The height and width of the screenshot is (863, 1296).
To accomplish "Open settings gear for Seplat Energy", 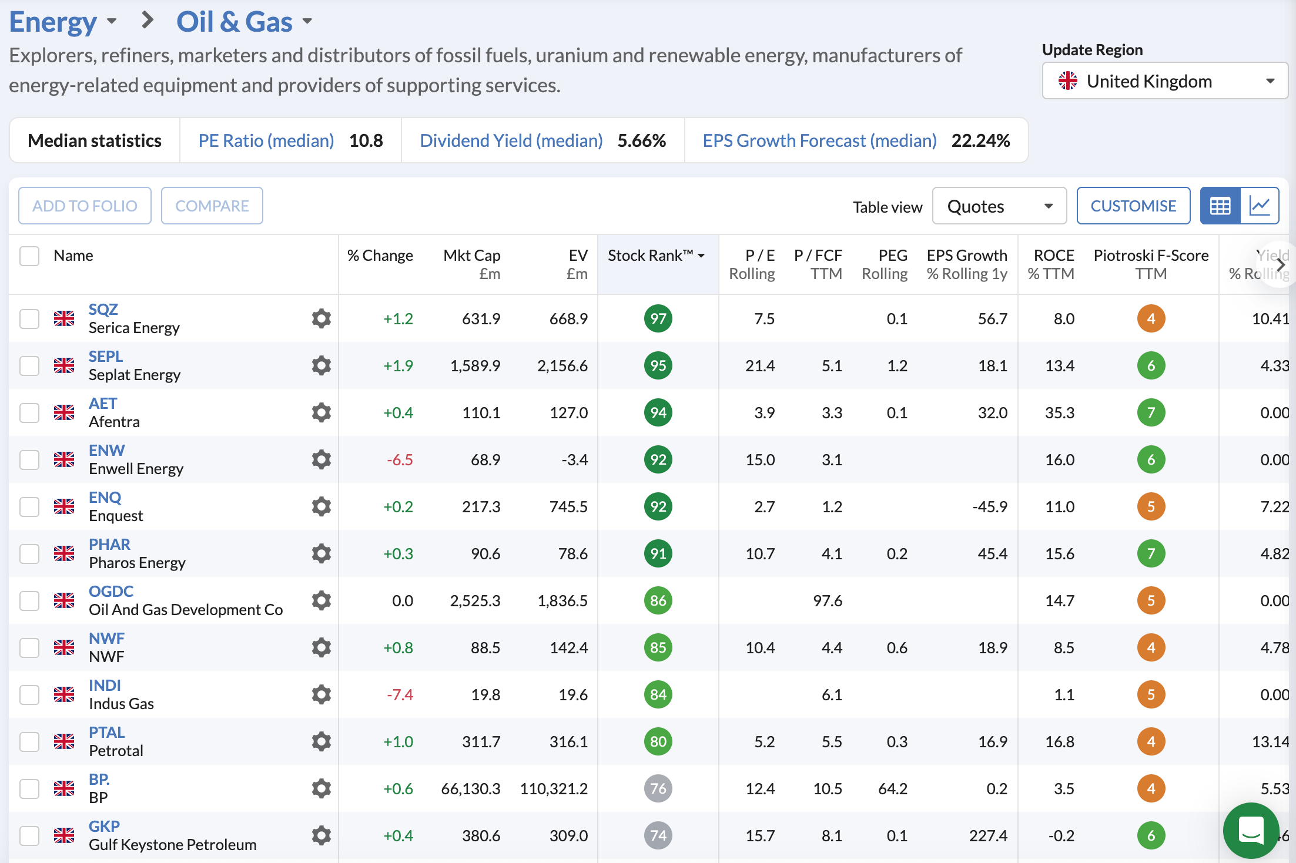I will tap(321, 365).
